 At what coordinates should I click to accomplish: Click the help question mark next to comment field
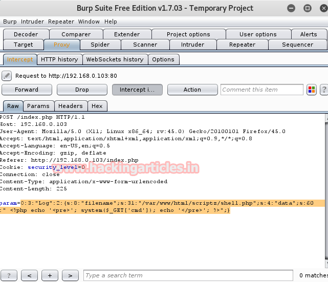click(324, 90)
